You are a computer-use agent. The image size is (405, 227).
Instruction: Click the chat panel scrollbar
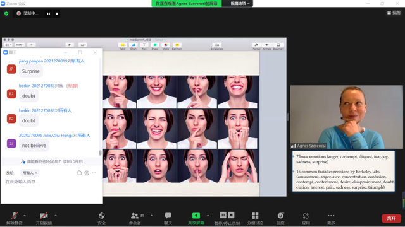[x=100, y=153]
